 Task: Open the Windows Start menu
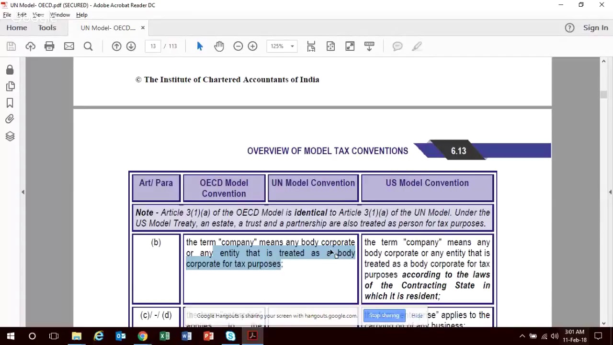click(x=11, y=336)
